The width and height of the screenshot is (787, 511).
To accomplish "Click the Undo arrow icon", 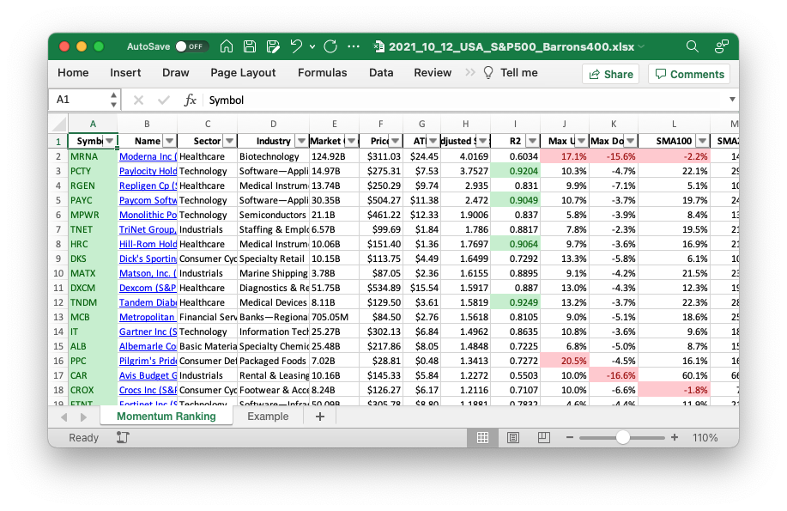I will coord(296,46).
